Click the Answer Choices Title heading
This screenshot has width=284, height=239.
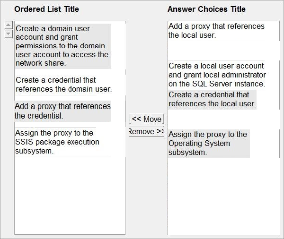click(x=206, y=9)
